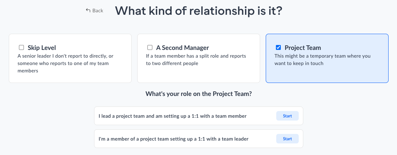This screenshot has width=397, height=155.
Task: Click 'What's your role on the Project Team?' subheading
Action: (199, 94)
